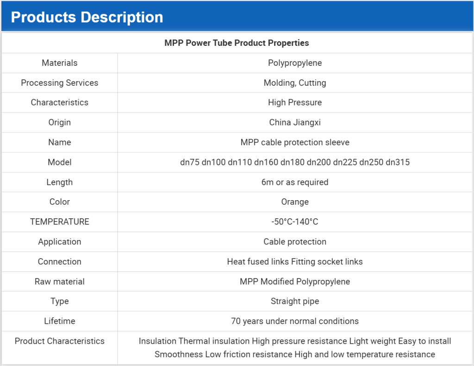474x366 pixels.
Task: Click Heat fused links connection value
Action: (295, 262)
